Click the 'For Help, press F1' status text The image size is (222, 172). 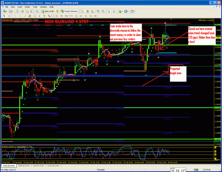pyautogui.click(x=9, y=170)
